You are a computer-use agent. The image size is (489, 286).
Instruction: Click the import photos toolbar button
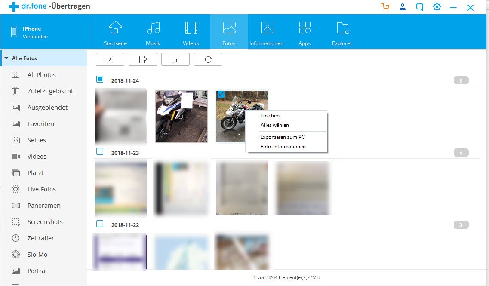coord(110,59)
